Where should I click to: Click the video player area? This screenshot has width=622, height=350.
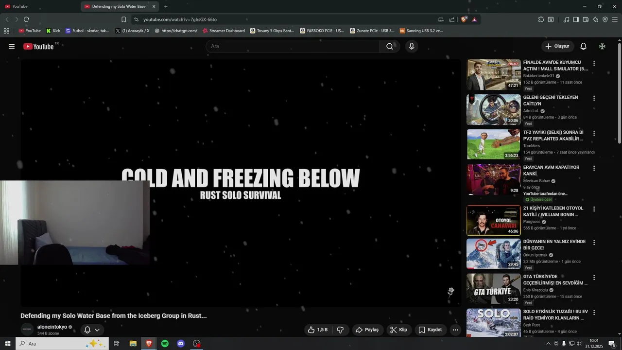click(241, 183)
